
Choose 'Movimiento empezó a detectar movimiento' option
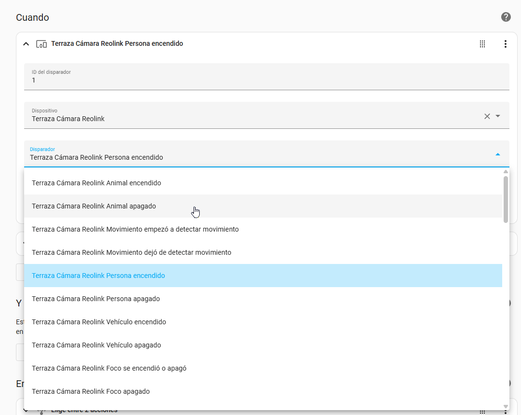coord(263,229)
